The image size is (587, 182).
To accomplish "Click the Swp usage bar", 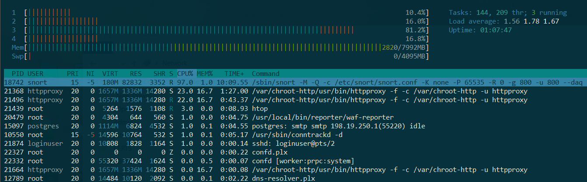I will point(220,56).
